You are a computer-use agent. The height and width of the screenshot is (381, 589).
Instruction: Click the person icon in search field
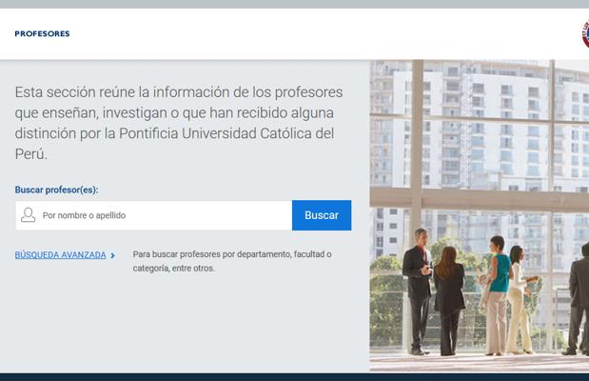[x=29, y=215]
